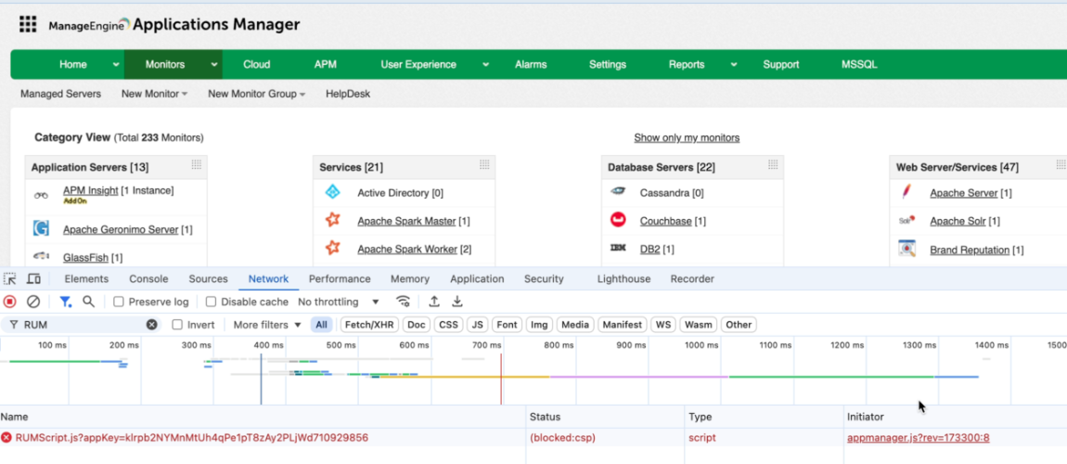Enable the Preserve log checkbox

[x=119, y=302]
